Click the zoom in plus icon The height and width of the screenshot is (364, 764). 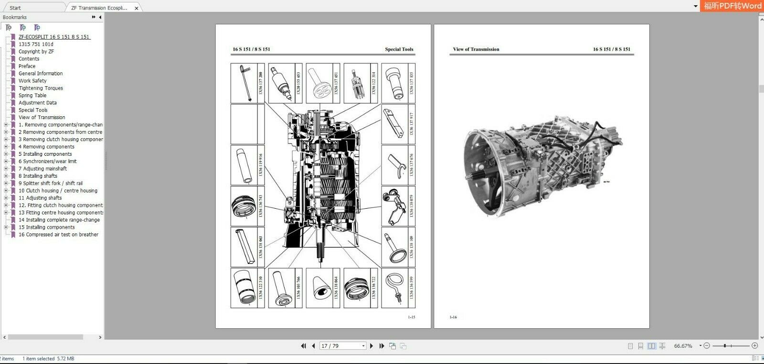[x=755, y=346]
